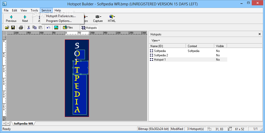265x133 pixels.
Task: Click the horizontal ruler above the canvas
Action: 77,33
